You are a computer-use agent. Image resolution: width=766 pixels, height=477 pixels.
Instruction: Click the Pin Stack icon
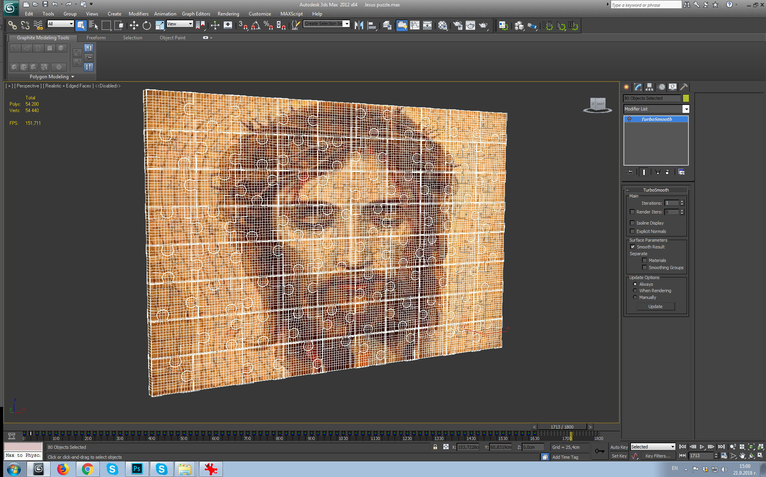[x=630, y=172]
